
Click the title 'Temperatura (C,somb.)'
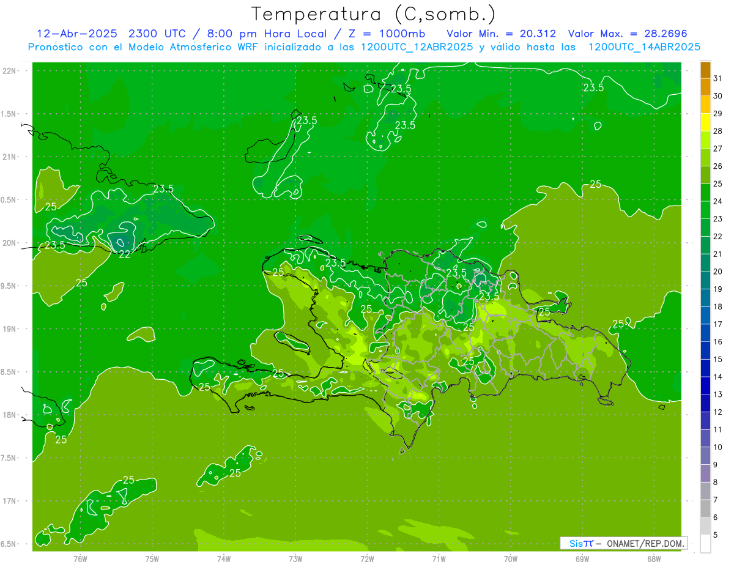click(x=373, y=14)
